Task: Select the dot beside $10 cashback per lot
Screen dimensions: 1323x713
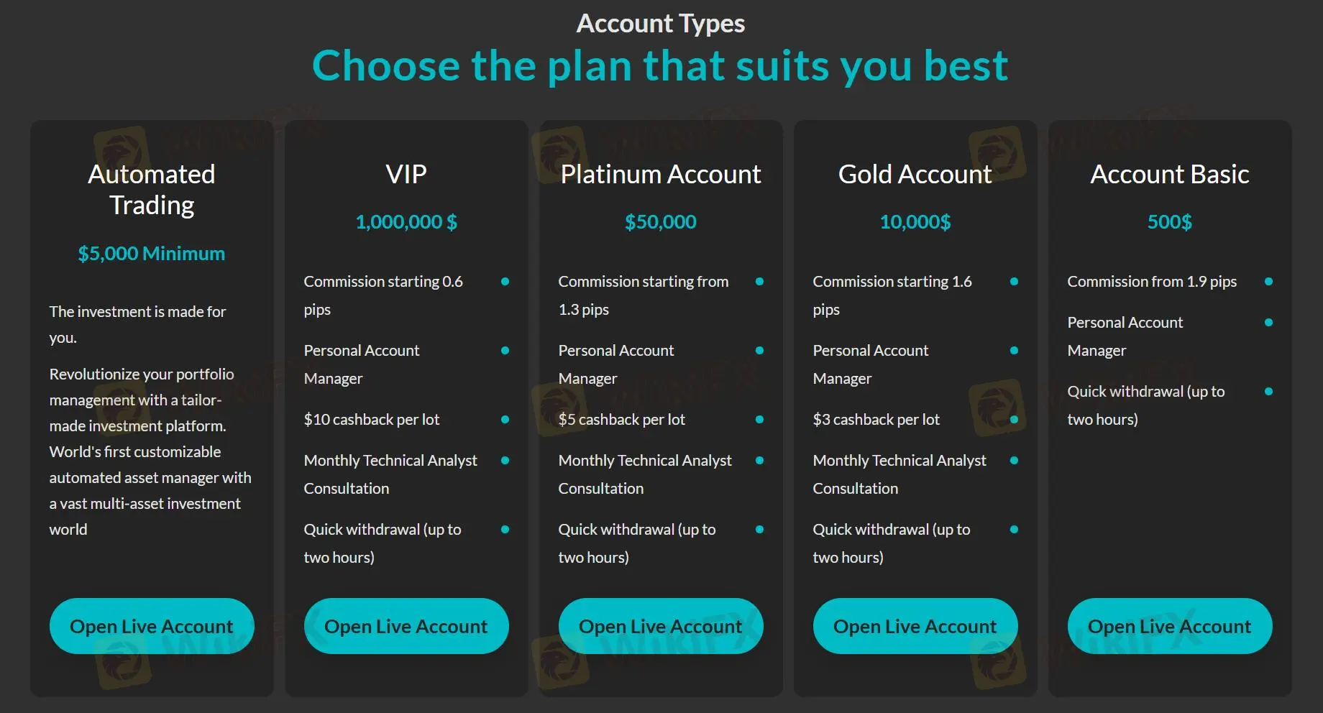Action: coord(506,420)
